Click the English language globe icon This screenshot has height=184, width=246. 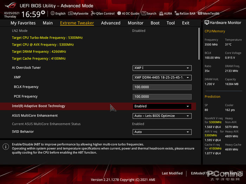pyautogui.click(x=53, y=13)
